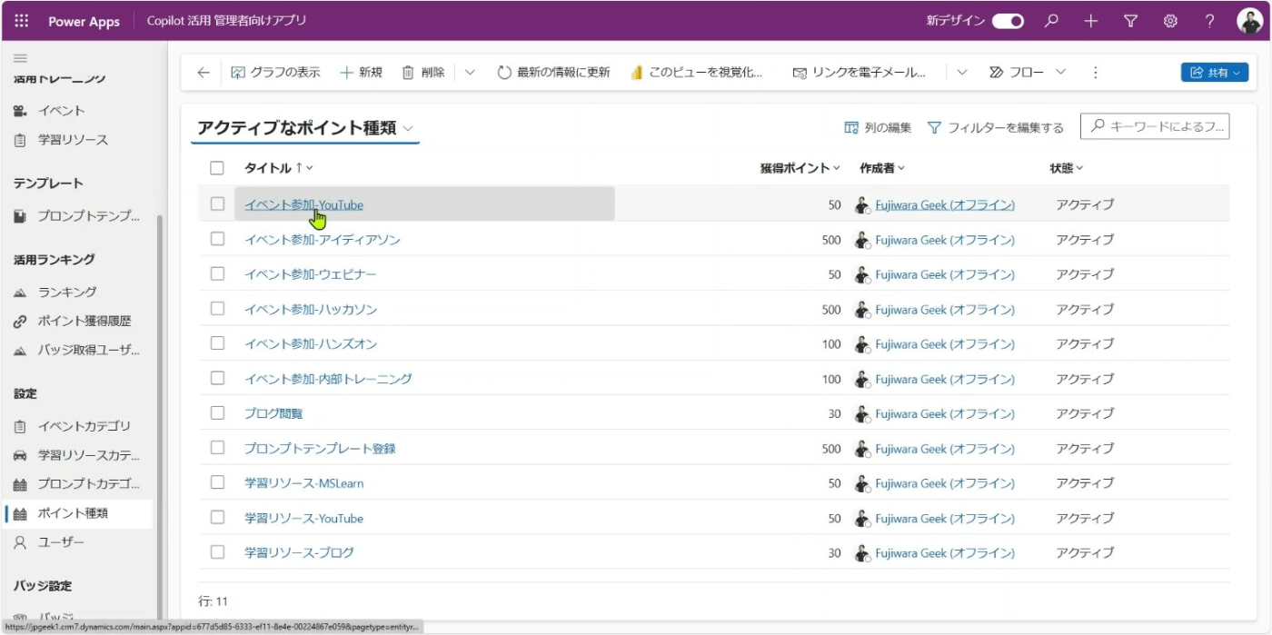Collapse the sidebar with hamburger icon
Image resolution: width=1272 pixels, height=635 pixels.
(x=20, y=58)
